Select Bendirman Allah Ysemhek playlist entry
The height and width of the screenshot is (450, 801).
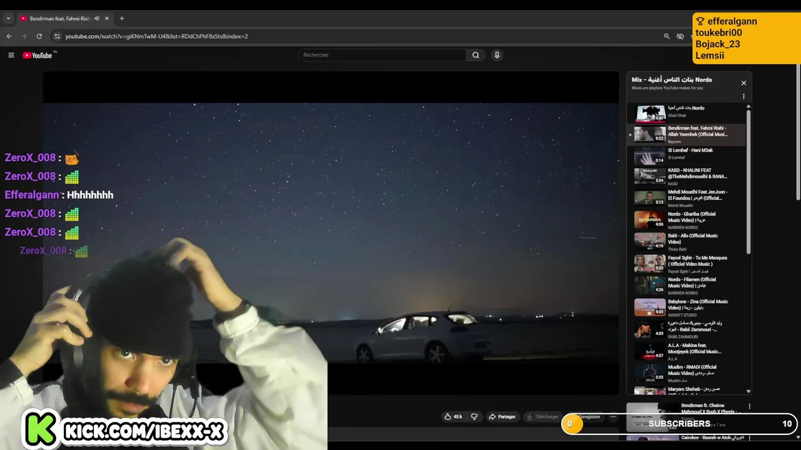(x=686, y=134)
